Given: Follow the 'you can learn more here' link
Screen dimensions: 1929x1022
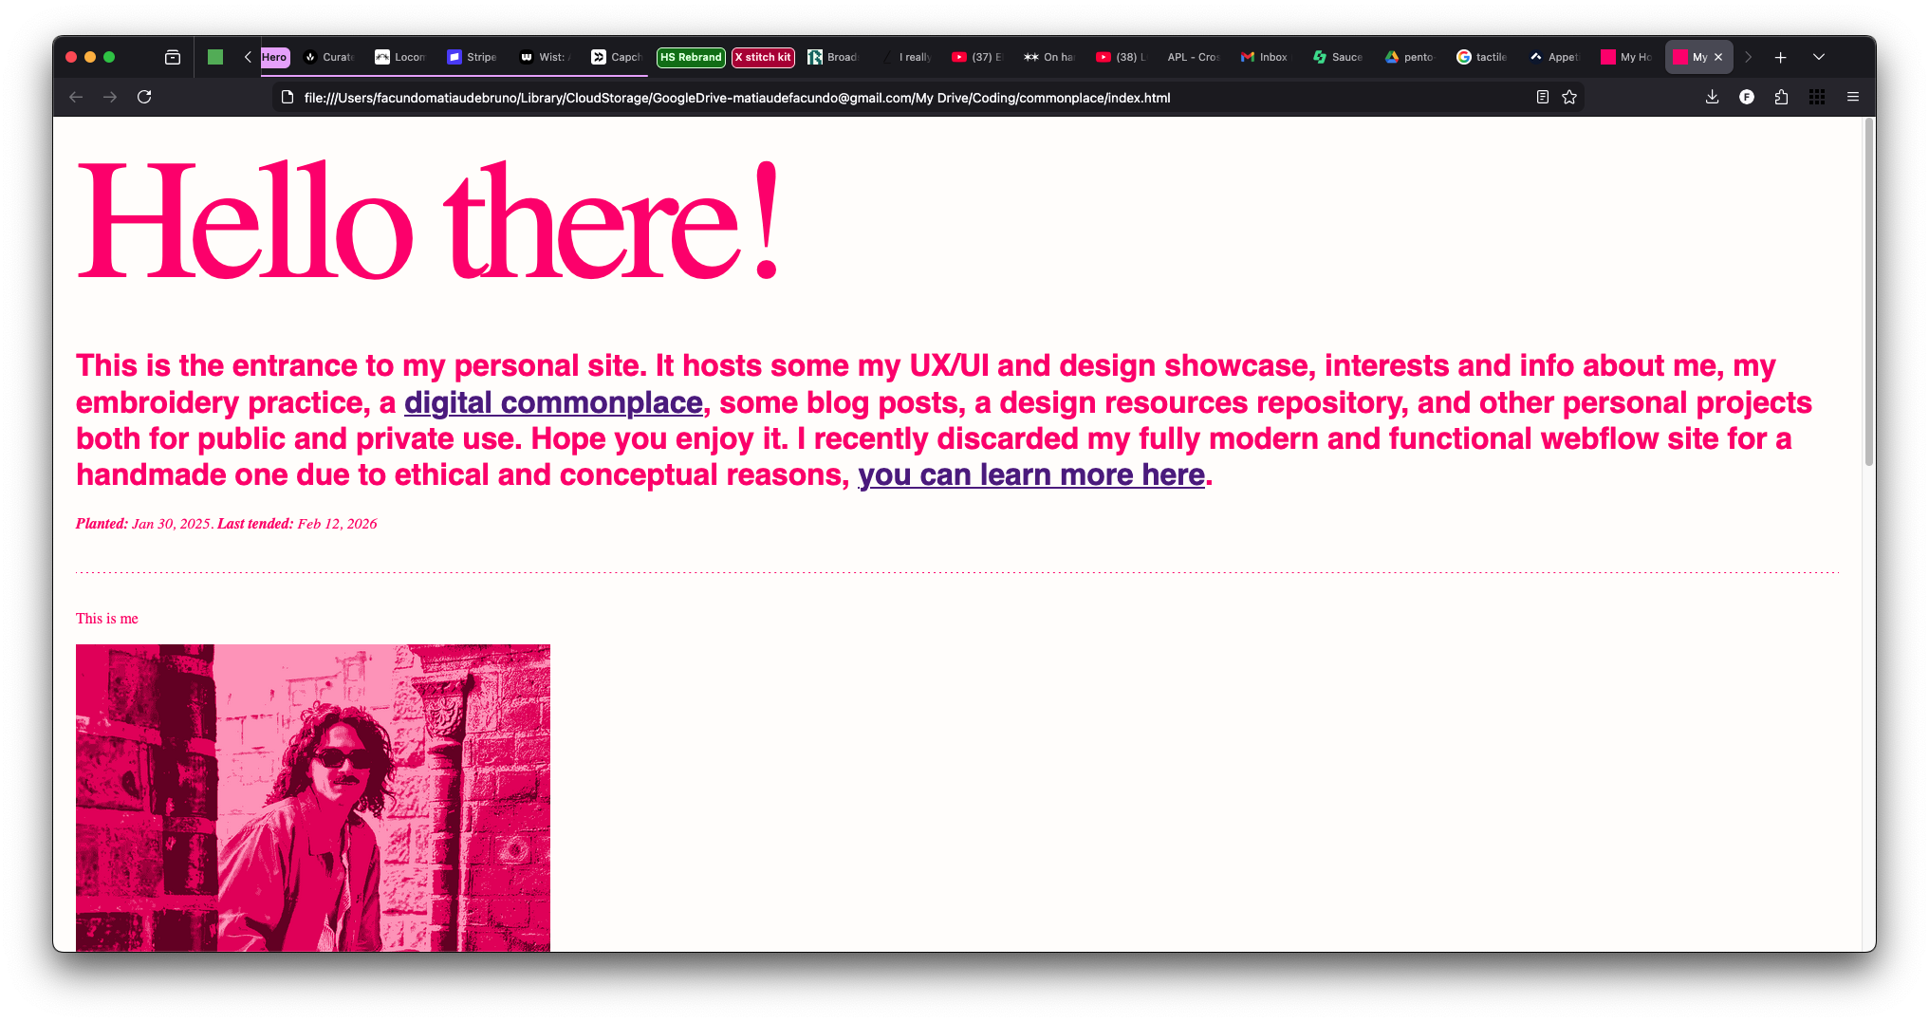Looking at the screenshot, I should click(x=1031, y=474).
